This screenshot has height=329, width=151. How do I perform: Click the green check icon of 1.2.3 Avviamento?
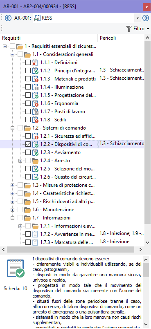(35, 152)
